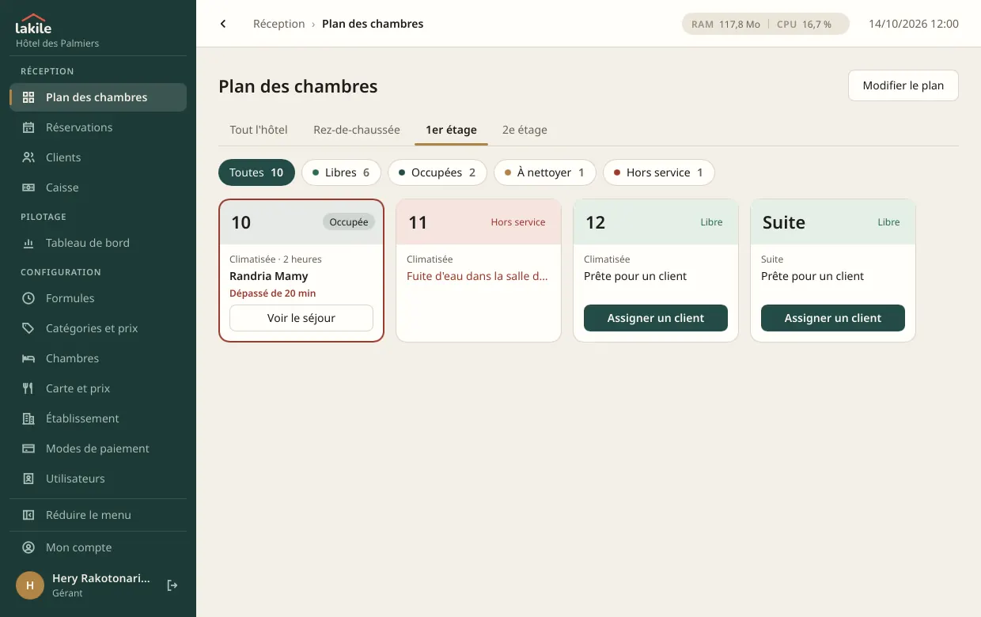Viewport: 981px width, 617px height.
Task: Click the lakile Hôtel des Palmiers logo
Action: point(57,31)
